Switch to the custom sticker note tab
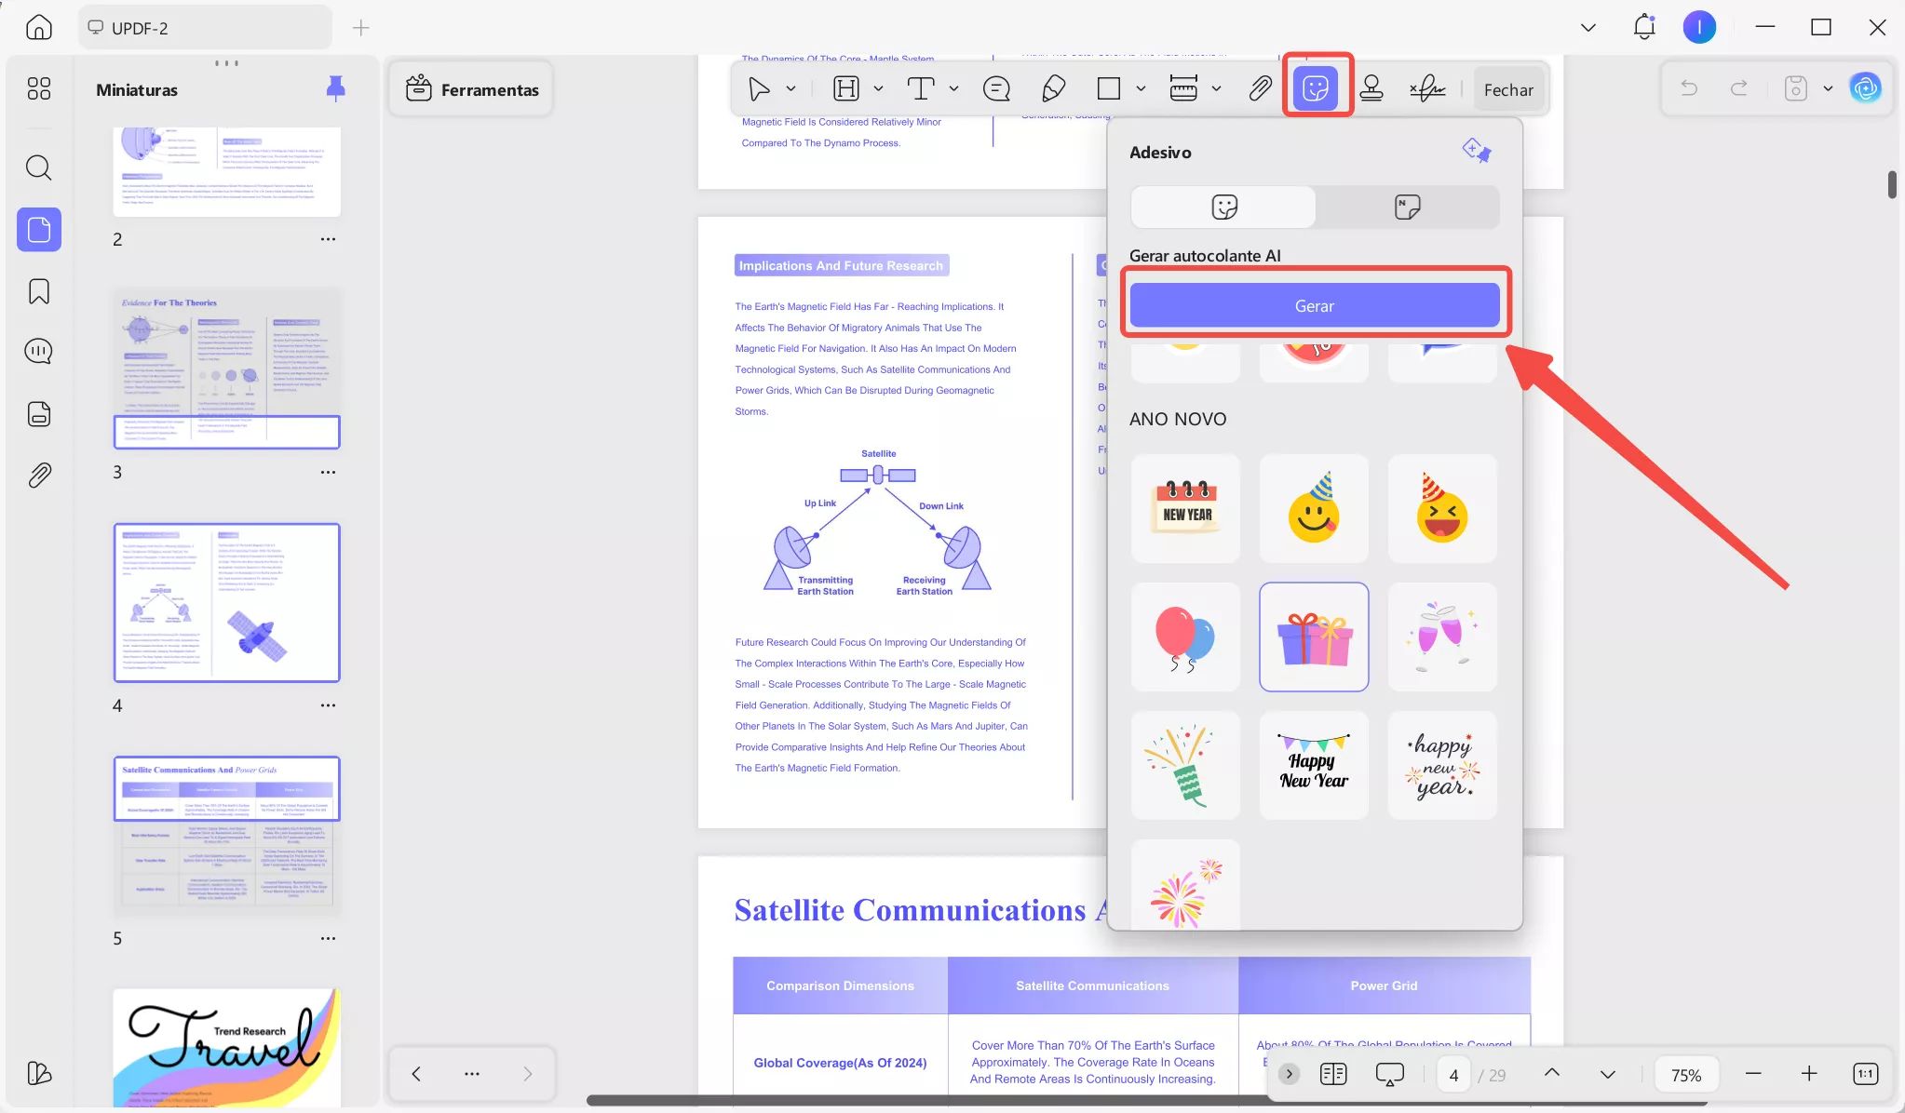The image size is (1905, 1113). [1407, 207]
